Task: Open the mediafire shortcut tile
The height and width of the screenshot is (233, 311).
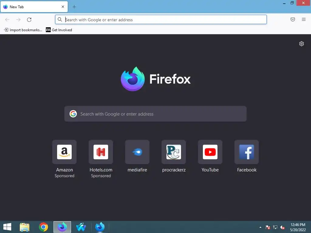Action: [x=137, y=152]
